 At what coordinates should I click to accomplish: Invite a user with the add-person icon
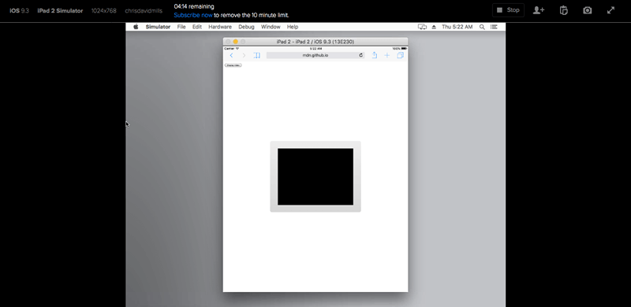click(539, 10)
